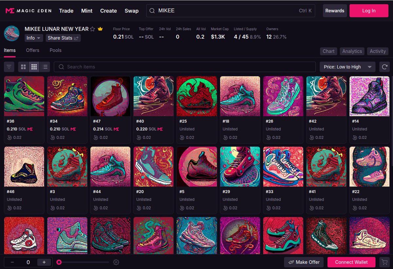The width and height of the screenshot is (393, 269).
Task: Click the Magic Eden logo
Action: pos(28,11)
